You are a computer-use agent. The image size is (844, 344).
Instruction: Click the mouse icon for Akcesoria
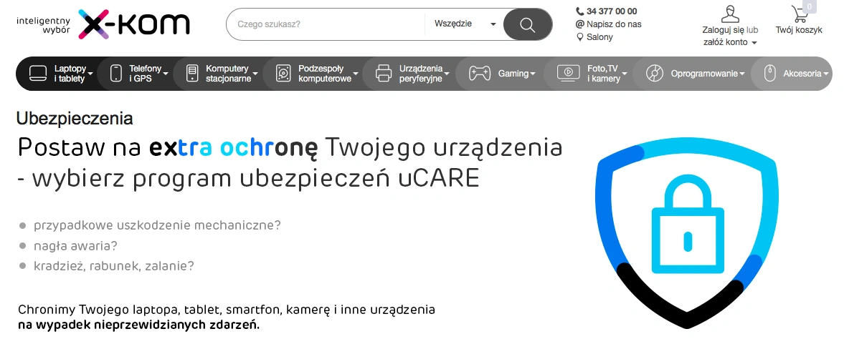tap(770, 73)
